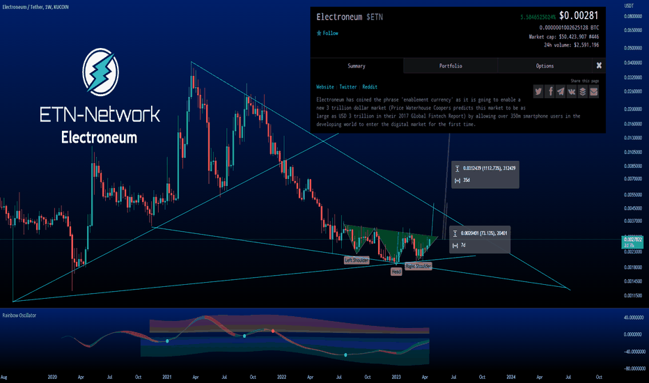The image size is (649, 383).
Task: Share the page by the email envelope icon
Action: pyautogui.click(x=593, y=91)
